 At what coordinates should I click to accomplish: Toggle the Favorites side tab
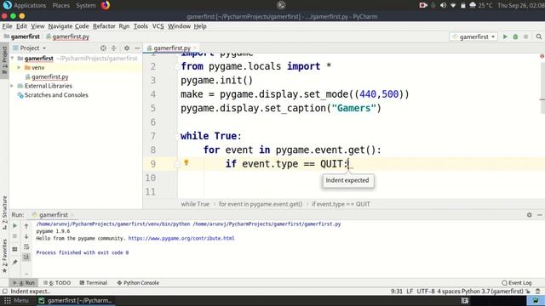pyautogui.click(x=4, y=255)
